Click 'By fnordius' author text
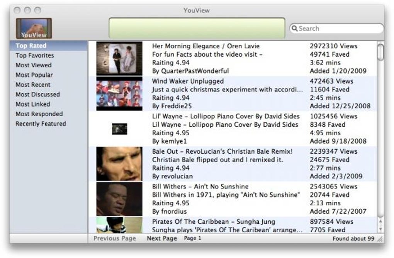The height and width of the screenshot is (258, 394). point(169,211)
